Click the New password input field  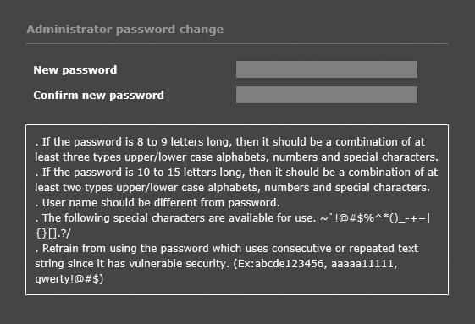tap(327, 69)
